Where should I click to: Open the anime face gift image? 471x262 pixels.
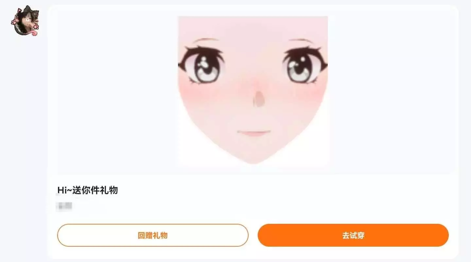point(253,91)
